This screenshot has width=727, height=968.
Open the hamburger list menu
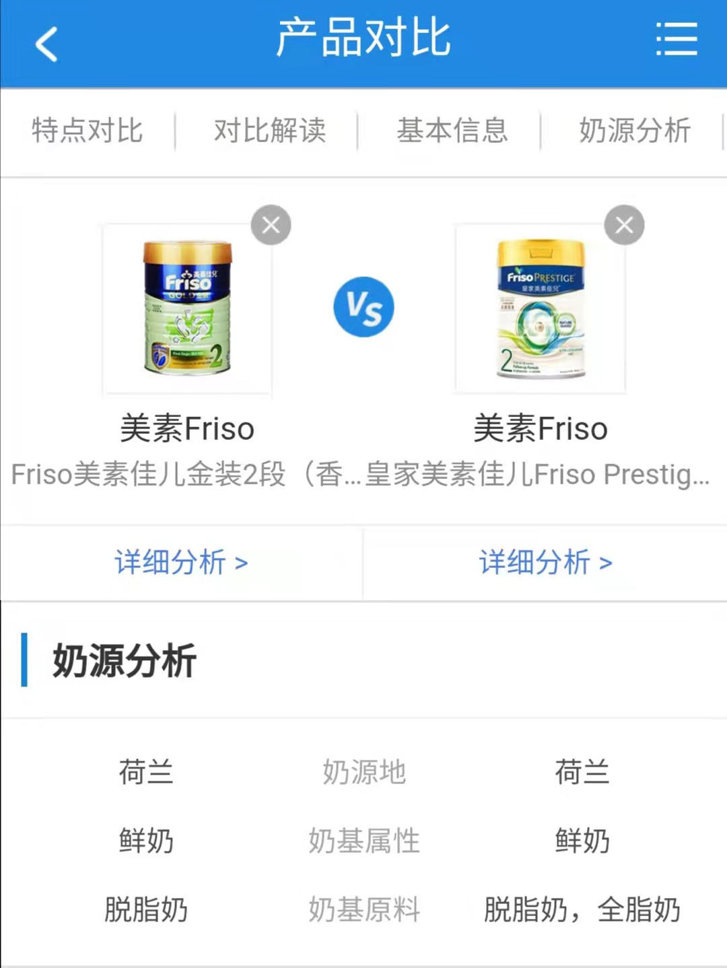[x=677, y=39]
